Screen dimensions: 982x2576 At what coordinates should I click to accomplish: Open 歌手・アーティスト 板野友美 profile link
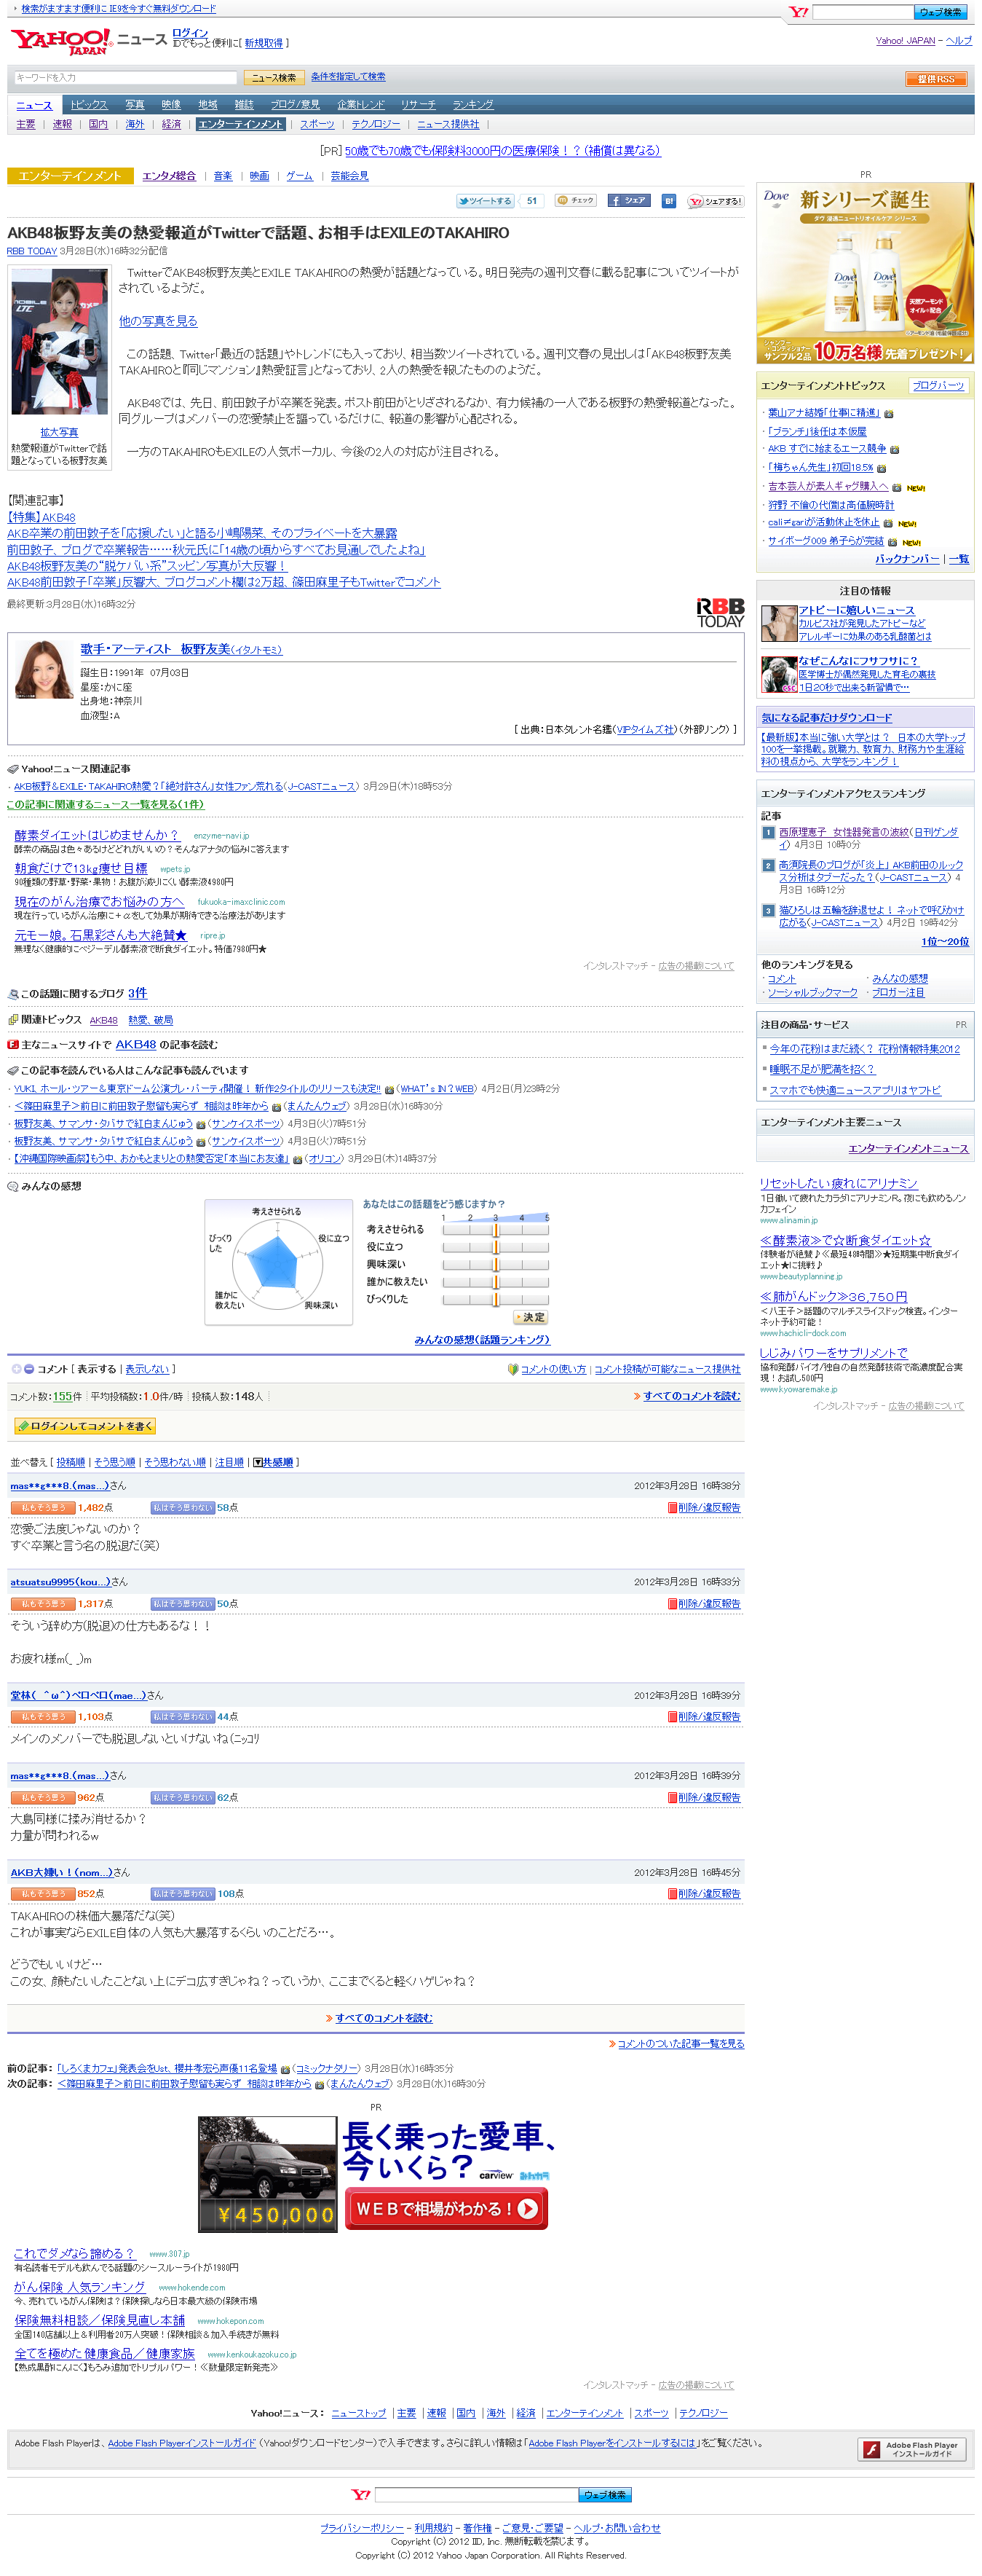click(x=181, y=649)
